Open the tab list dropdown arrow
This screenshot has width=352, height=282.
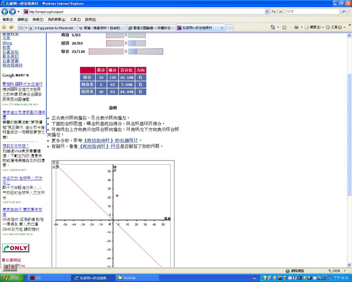(26, 28)
